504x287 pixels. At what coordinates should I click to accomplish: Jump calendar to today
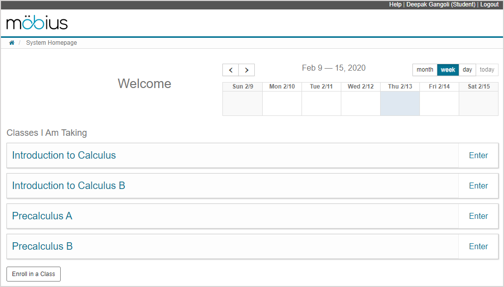pos(487,70)
